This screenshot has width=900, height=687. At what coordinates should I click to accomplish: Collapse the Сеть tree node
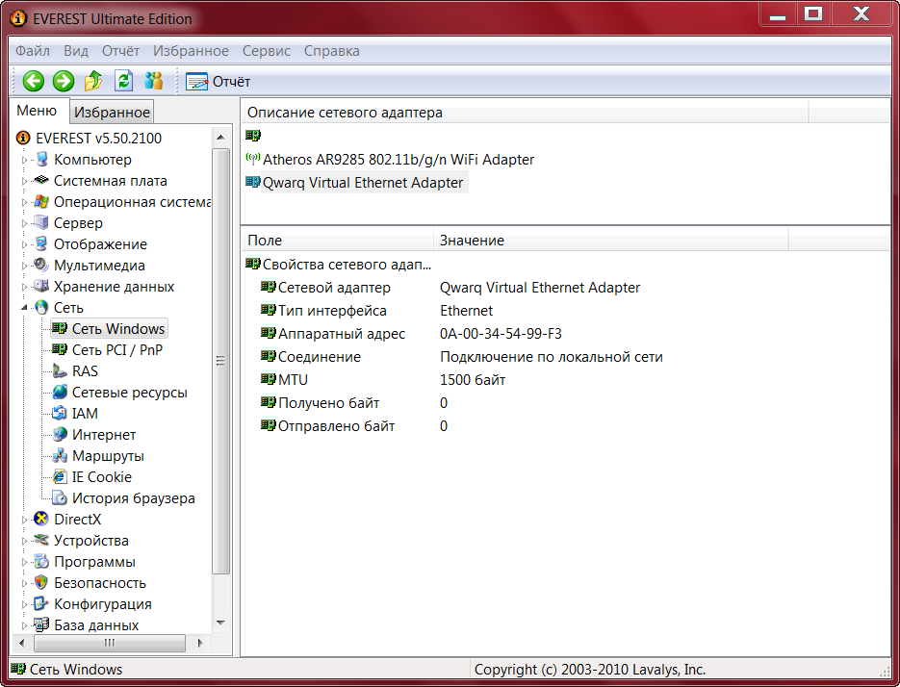[25, 308]
